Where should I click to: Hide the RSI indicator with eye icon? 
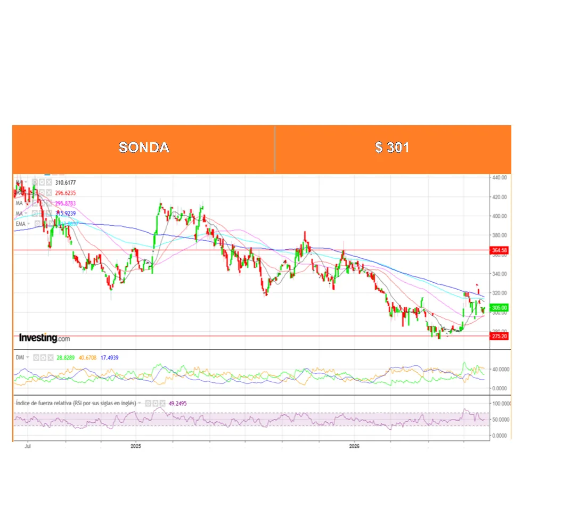pos(148,403)
